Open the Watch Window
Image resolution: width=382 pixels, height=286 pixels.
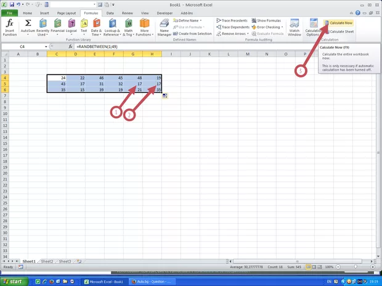pyautogui.click(x=295, y=28)
